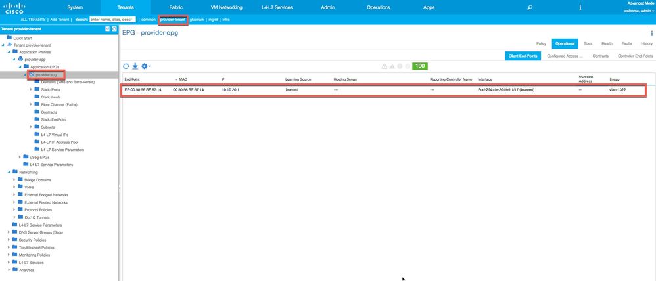This screenshot has width=656, height=281.
Task: Expand the Subnets node
Action: tap(31, 127)
